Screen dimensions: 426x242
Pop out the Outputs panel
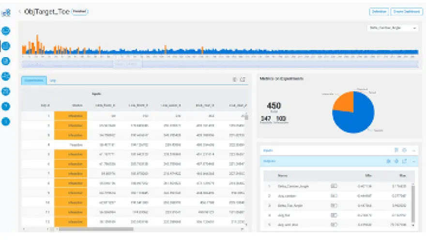pos(404,161)
